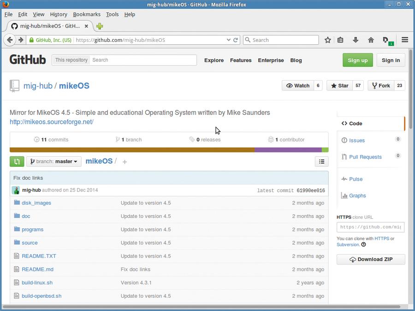
Task: Open the build-linux.sh file
Action: pos(37,282)
